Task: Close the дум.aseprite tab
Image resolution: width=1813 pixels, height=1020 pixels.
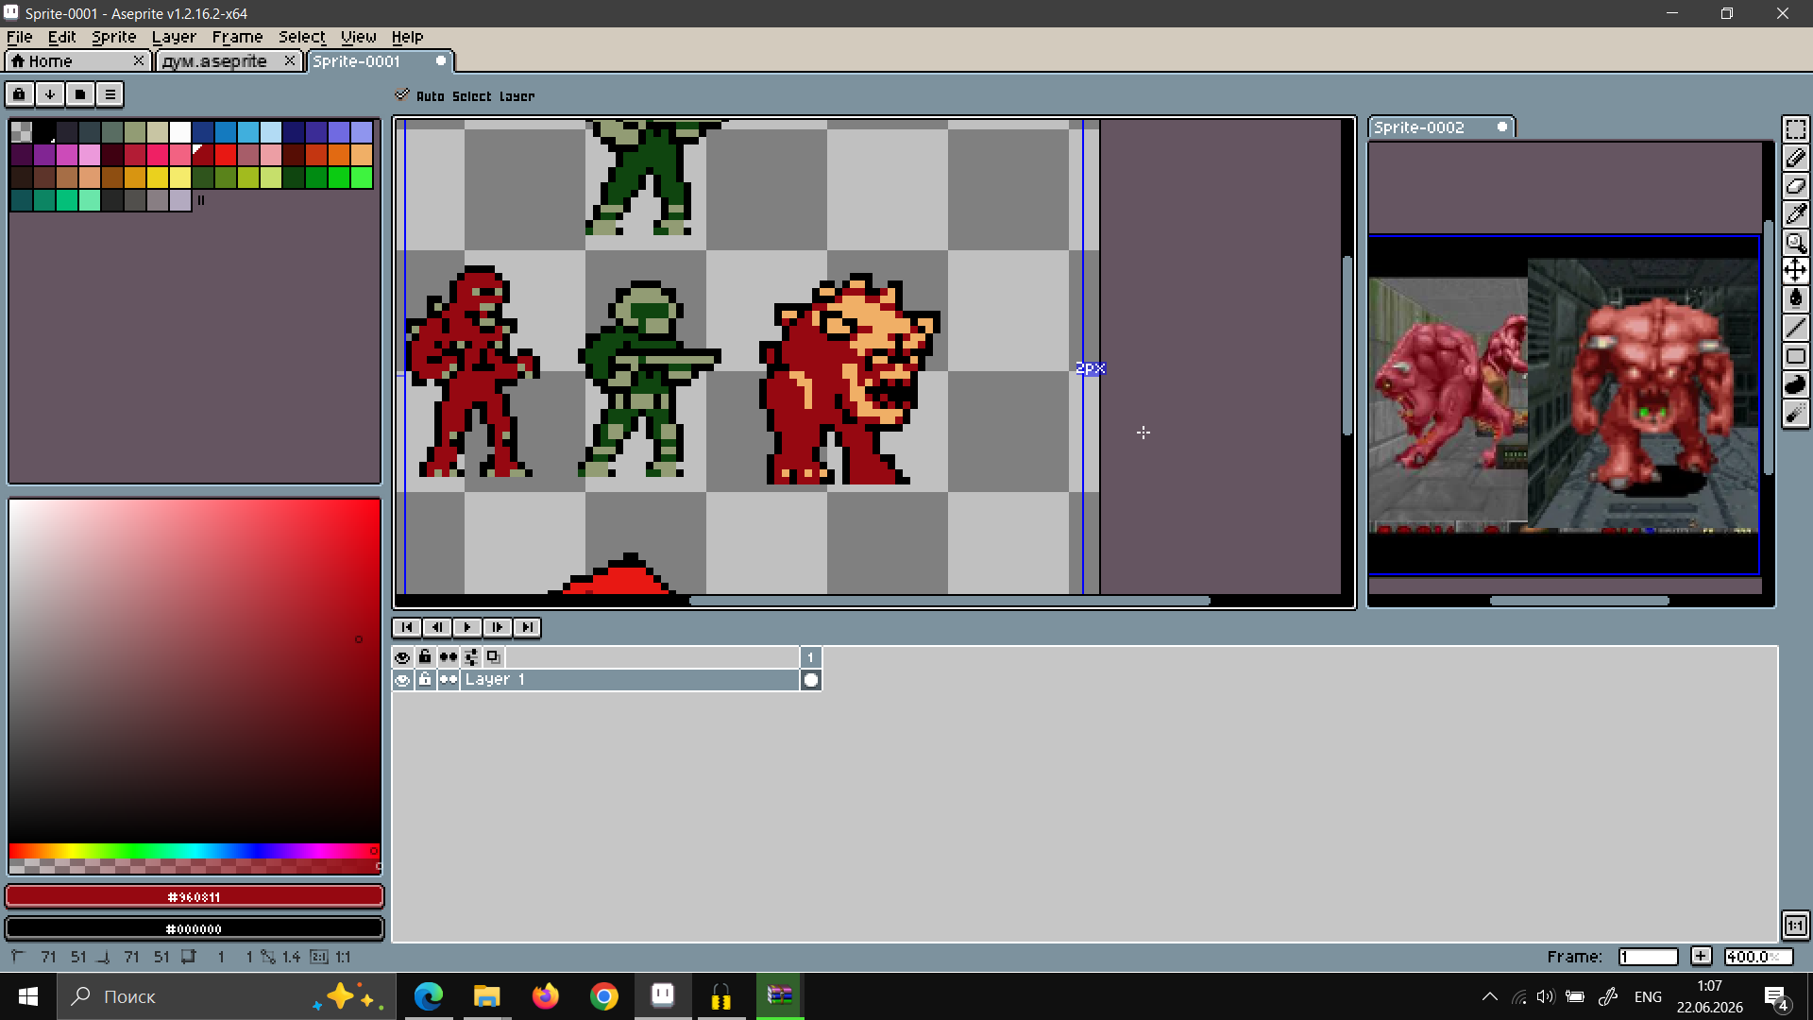Action: point(290,60)
